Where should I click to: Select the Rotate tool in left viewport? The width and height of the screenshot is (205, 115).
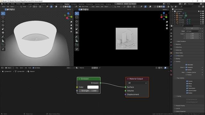click(3, 25)
